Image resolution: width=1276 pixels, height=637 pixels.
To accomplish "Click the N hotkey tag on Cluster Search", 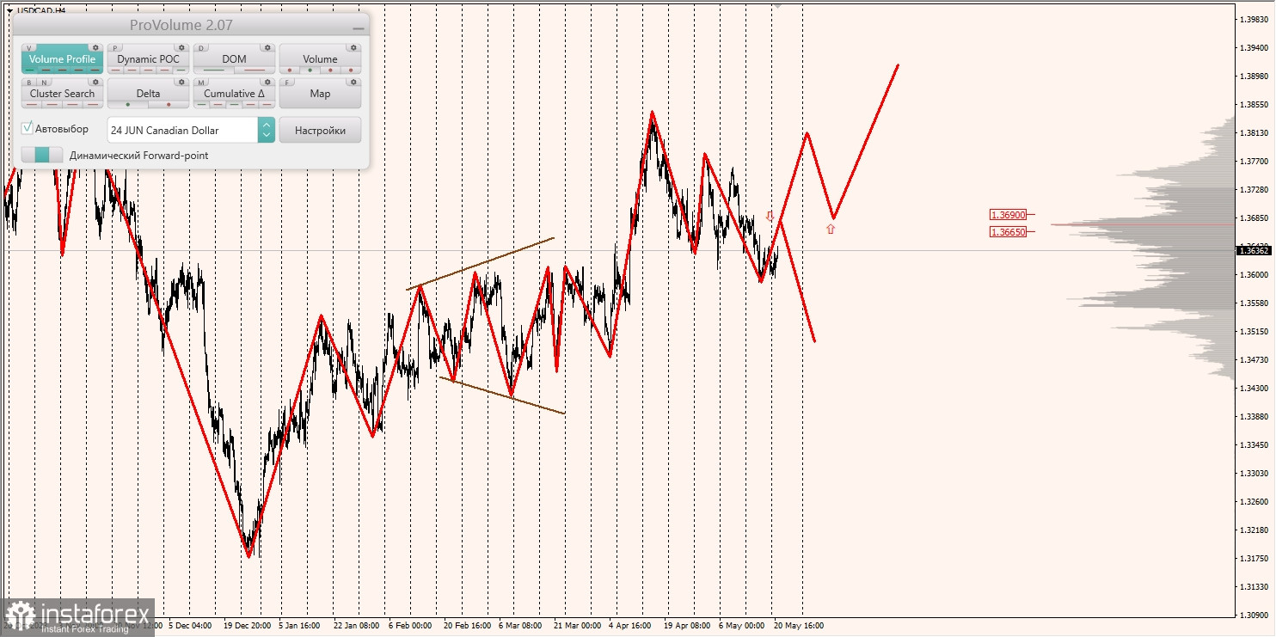I will 44,82.
